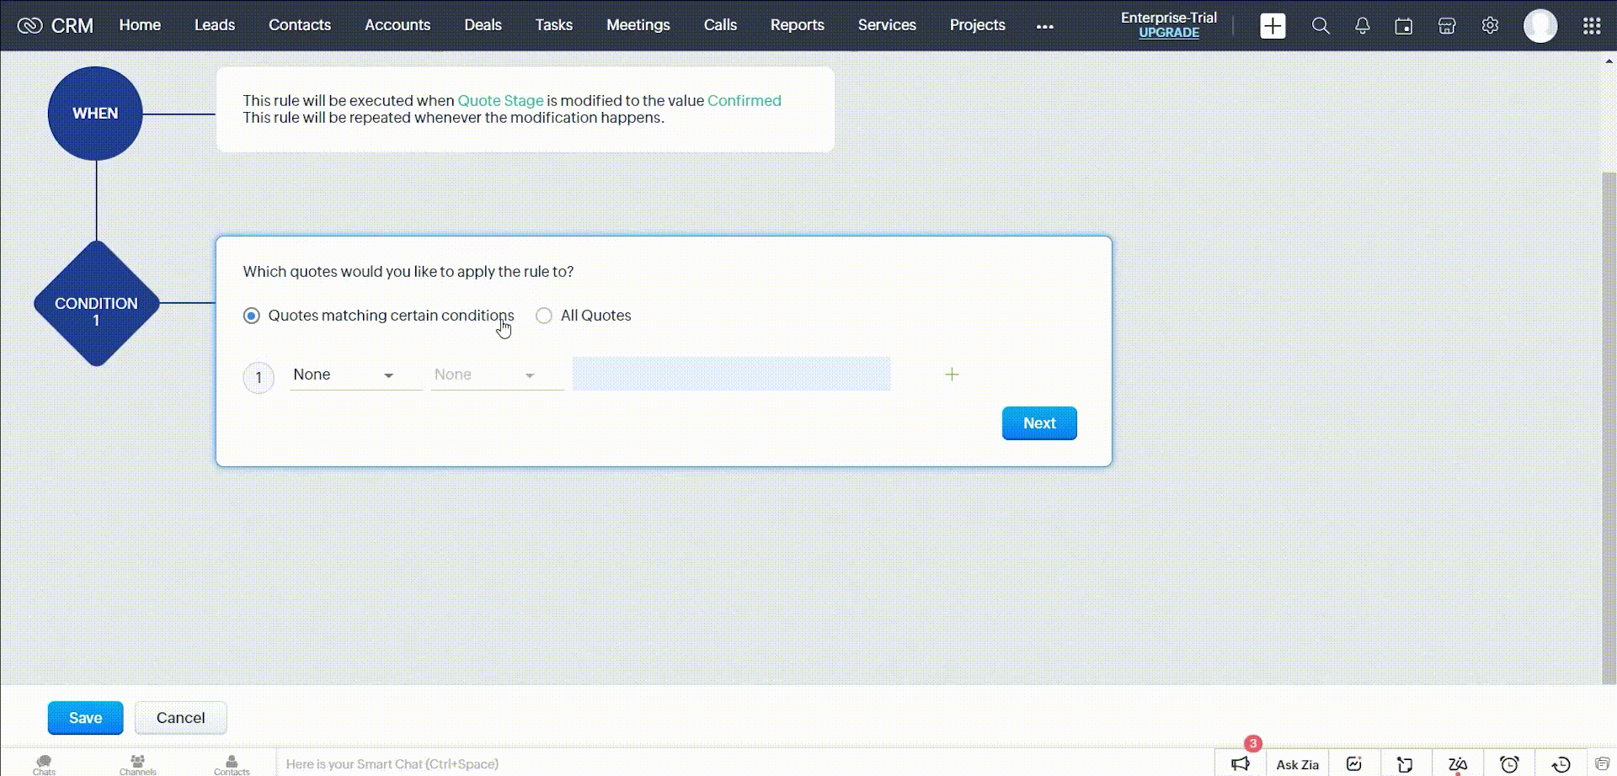Open the Deals module tab
Image resolution: width=1617 pixels, height=776 pixels.
pos(483,25)
